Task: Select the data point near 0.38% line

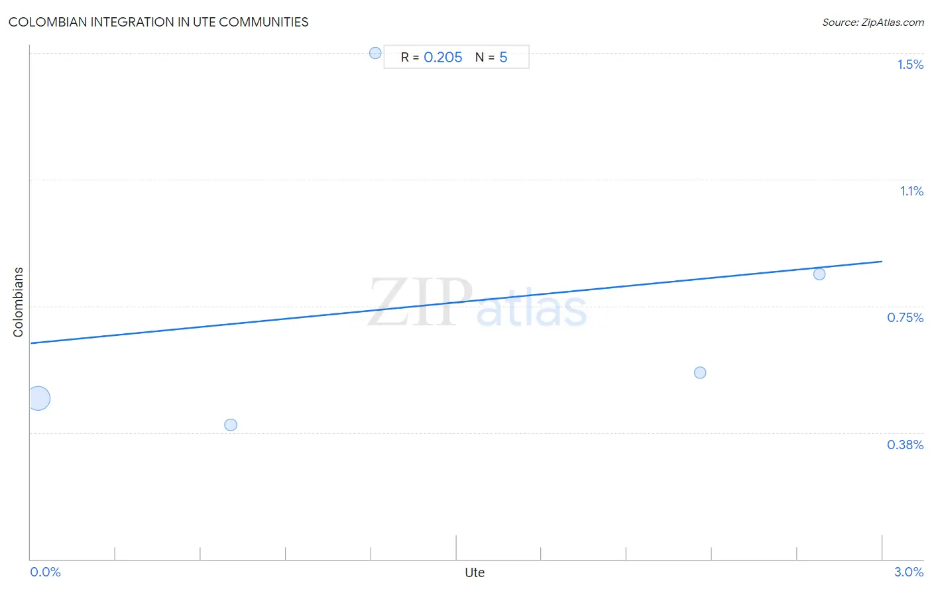Action: click(x=231, y=425)
